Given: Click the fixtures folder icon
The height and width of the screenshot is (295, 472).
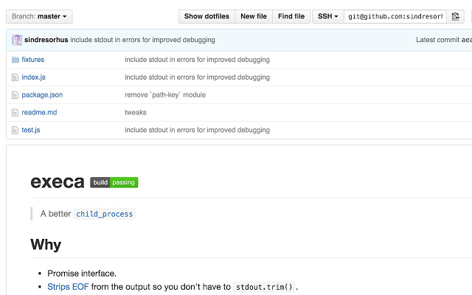Looking at the screenshot, I should (15, 60).
